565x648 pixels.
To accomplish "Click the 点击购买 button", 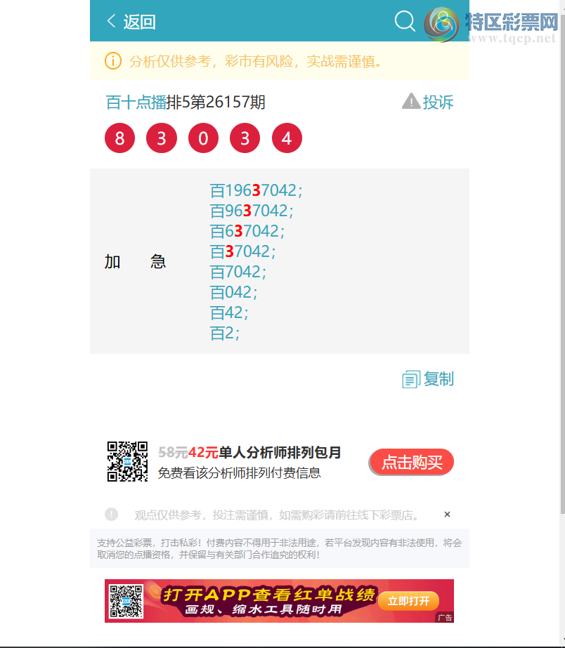I will click(x=412, y=462).
